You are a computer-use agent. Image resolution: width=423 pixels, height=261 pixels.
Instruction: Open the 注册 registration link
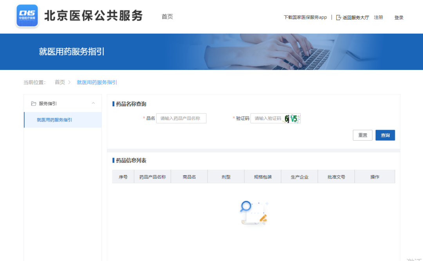[378, 17]
